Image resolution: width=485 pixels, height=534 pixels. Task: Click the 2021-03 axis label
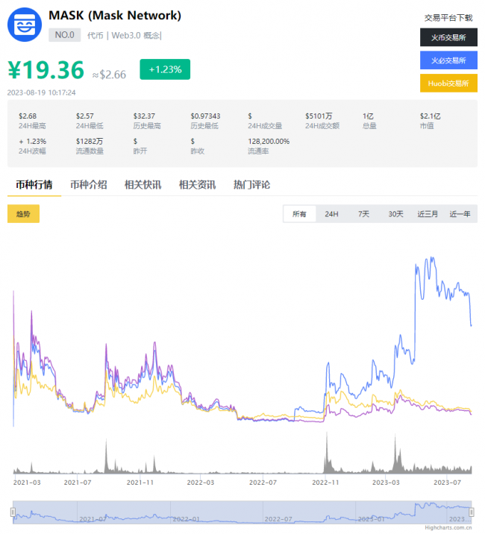(27, 483)
